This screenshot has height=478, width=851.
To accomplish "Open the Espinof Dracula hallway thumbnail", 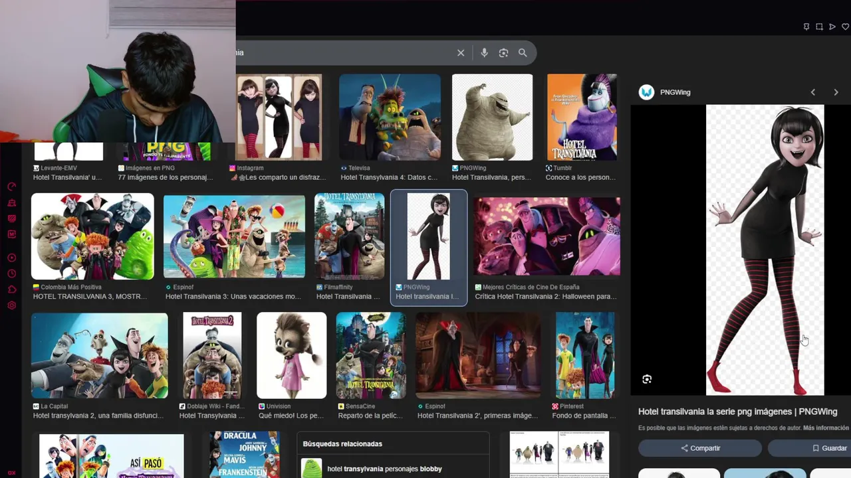I will [478, 356].
